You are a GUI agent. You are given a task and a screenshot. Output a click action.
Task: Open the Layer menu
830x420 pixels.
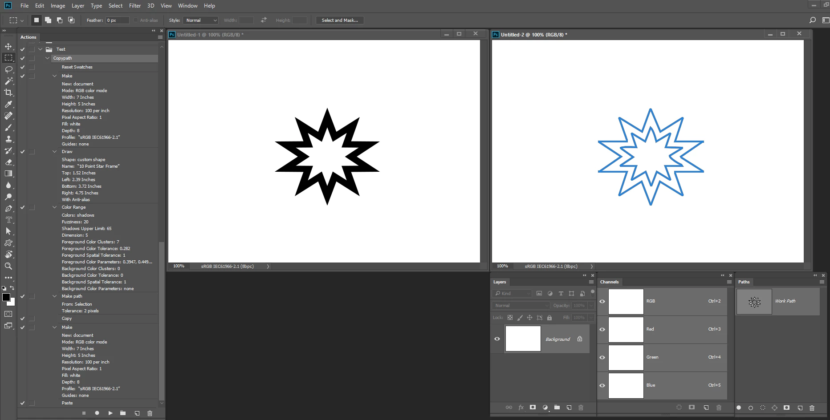click(x=78, y=6)
